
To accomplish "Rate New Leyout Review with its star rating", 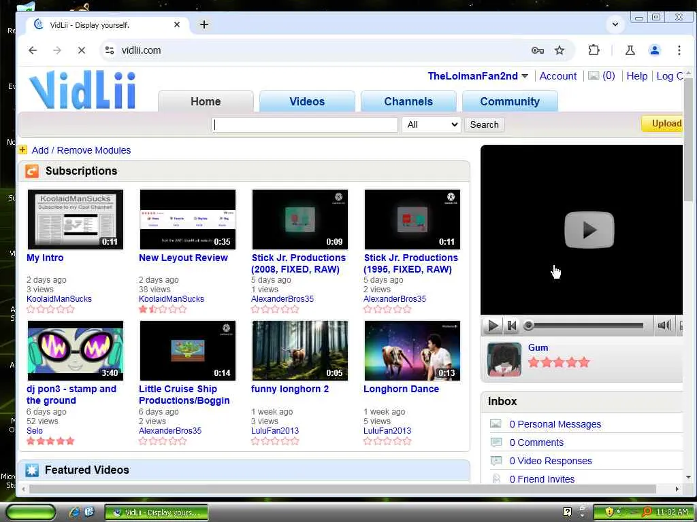I will click(163, 309).
